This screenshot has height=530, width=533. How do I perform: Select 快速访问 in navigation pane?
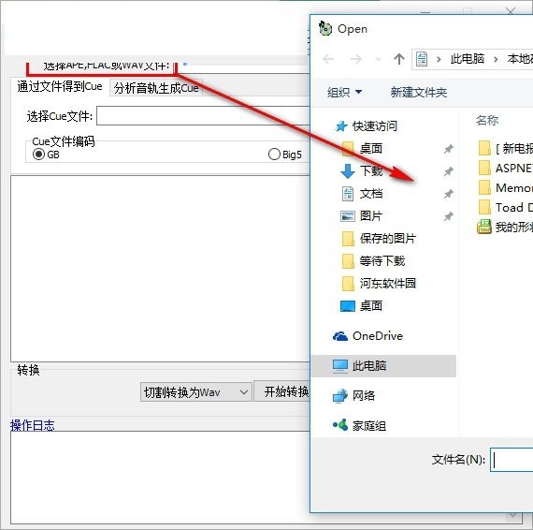(x=366, y=126)
